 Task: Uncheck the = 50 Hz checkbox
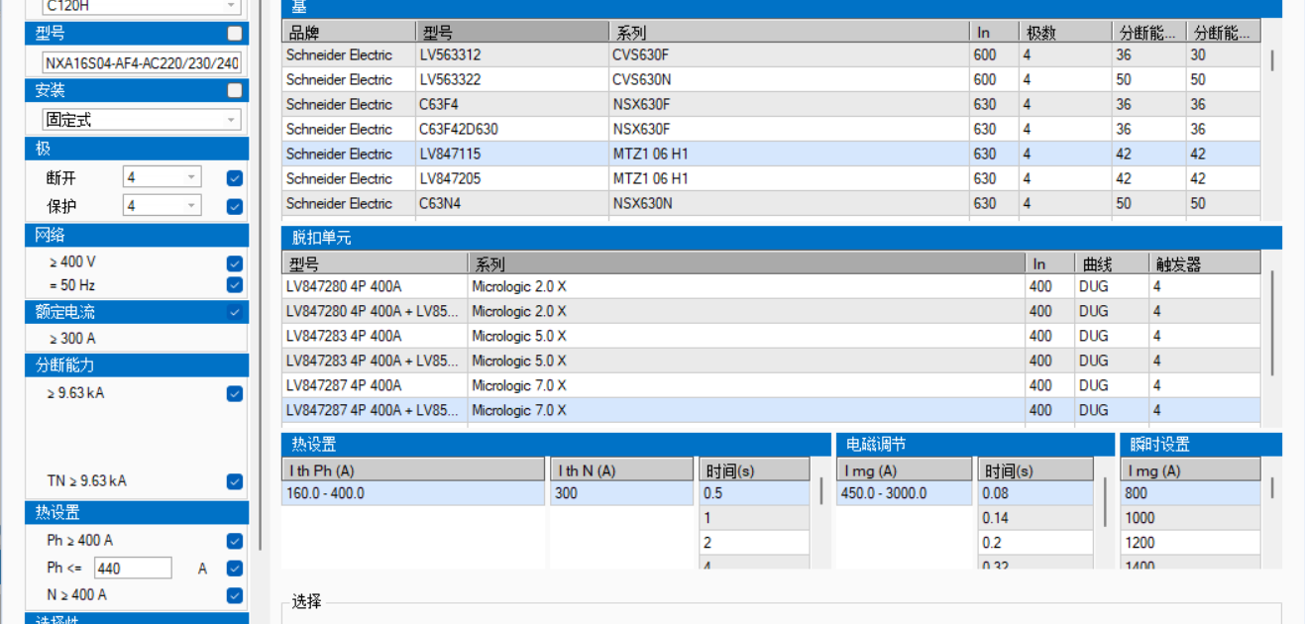235,285
